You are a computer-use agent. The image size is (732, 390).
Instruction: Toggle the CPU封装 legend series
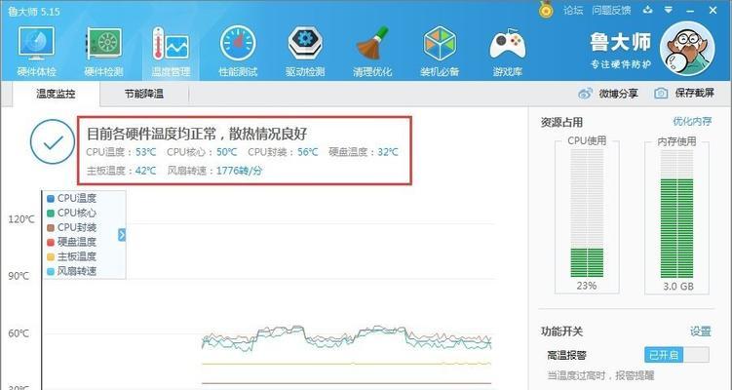click(x=71, y=227)
